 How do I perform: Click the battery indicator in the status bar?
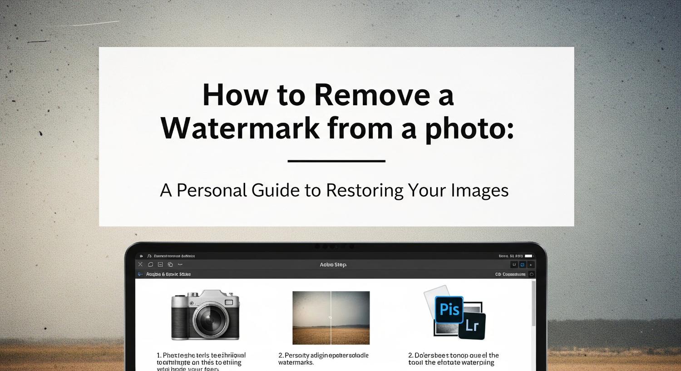529,256
